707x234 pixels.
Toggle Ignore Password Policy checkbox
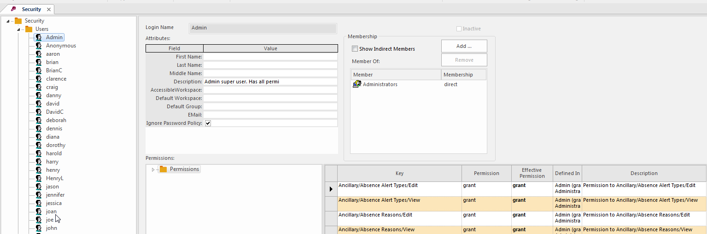pos(208,123)
